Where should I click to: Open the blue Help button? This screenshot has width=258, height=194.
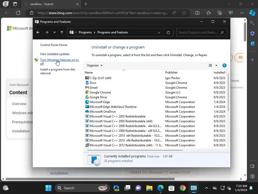pyautogui.click(x=224, y=65)
